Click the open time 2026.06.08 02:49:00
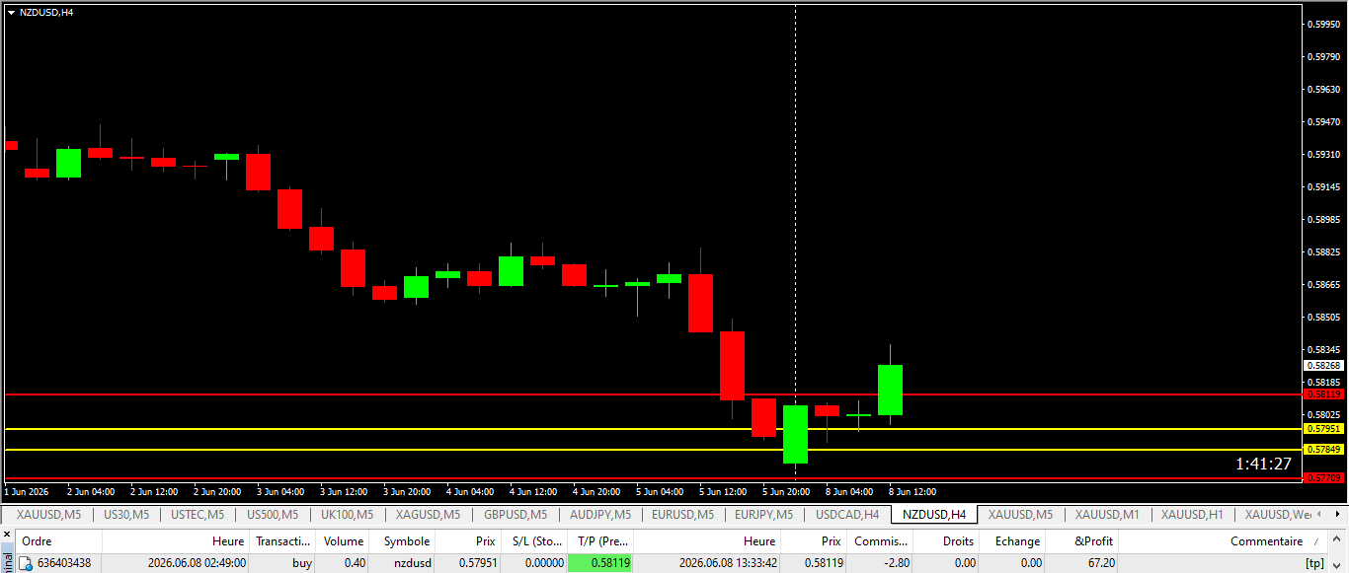 pyautogui.click(x=196, y=563)
